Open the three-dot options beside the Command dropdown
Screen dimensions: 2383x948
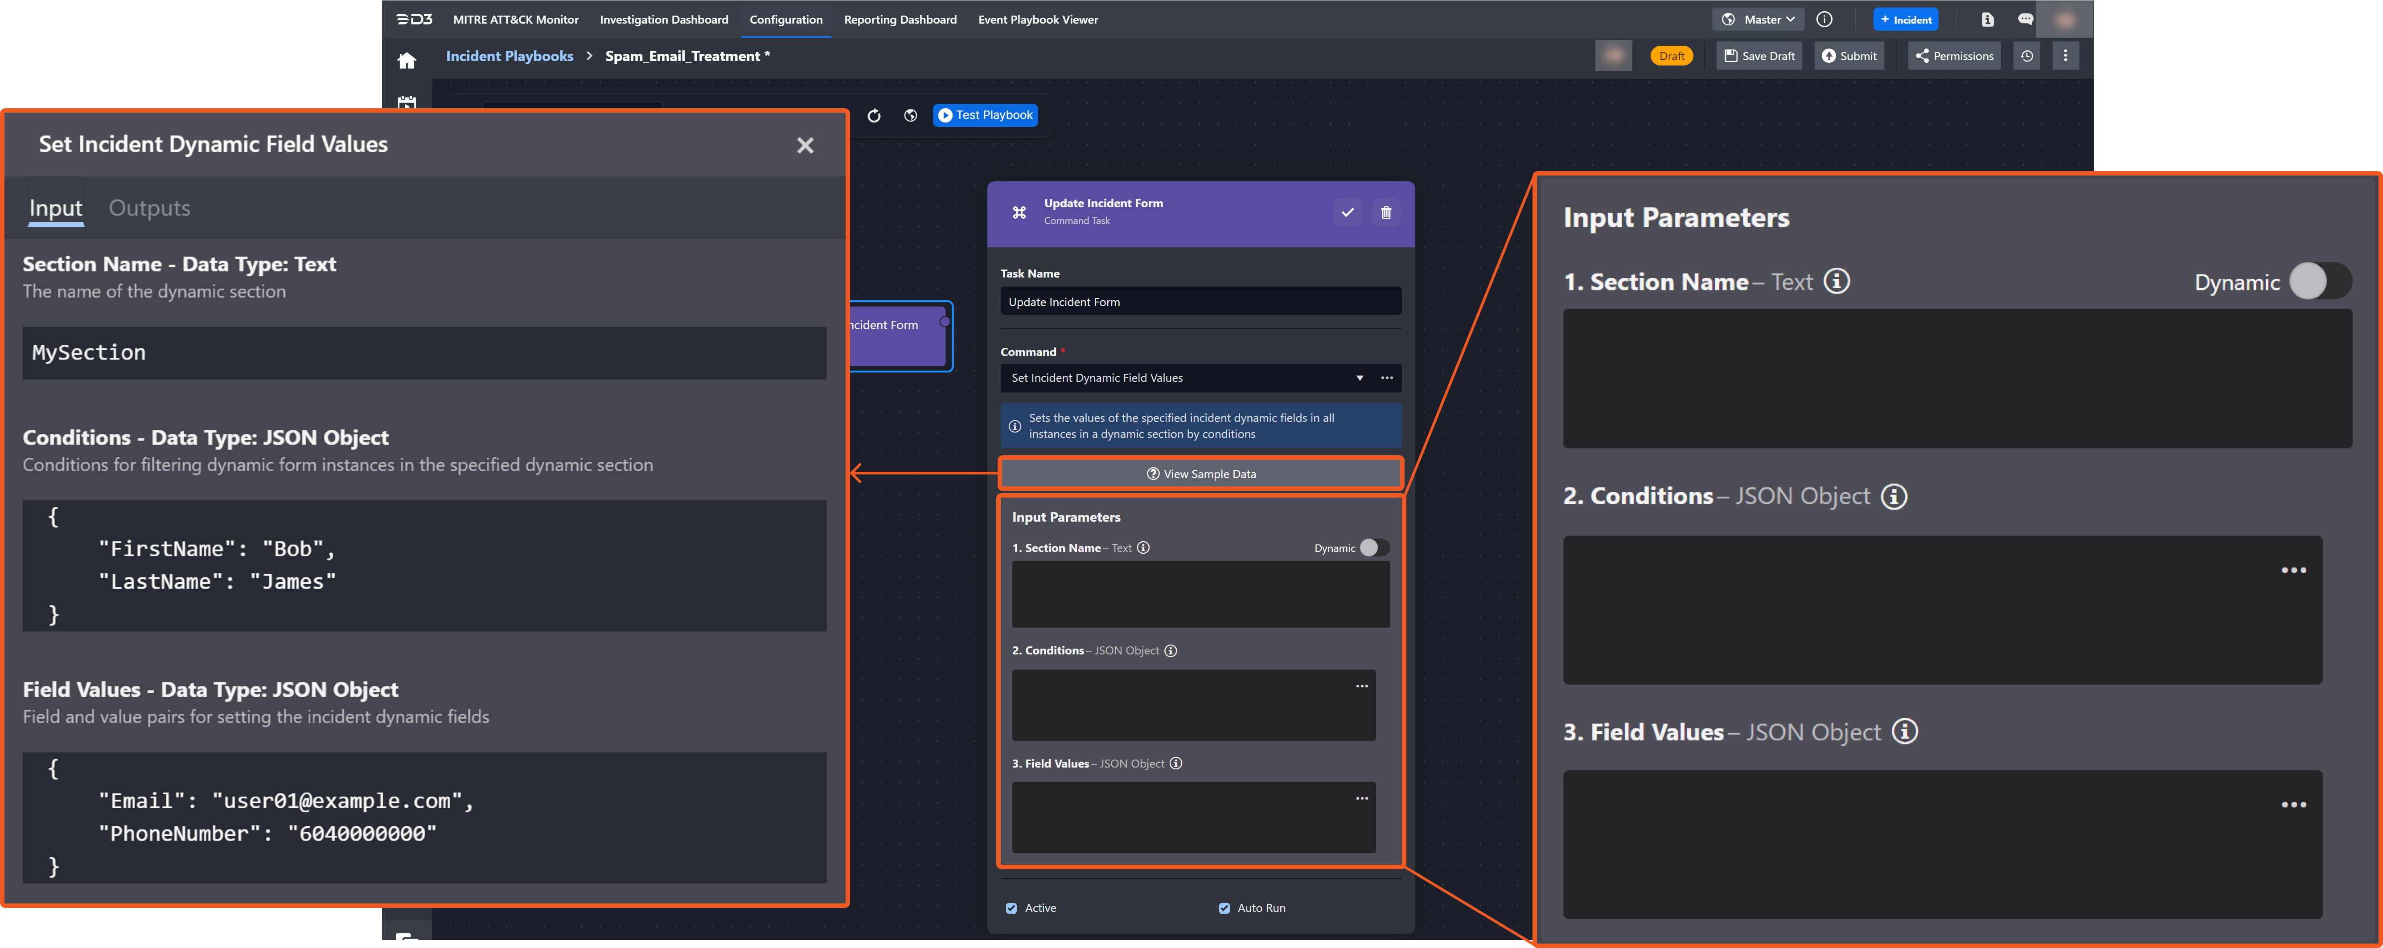pos(1387,378)
